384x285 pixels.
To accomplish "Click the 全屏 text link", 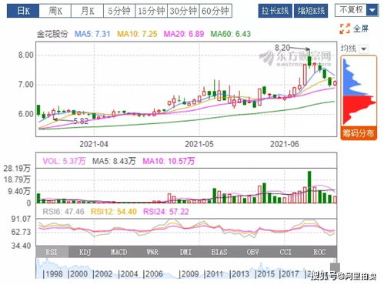I will click(361, 28).
